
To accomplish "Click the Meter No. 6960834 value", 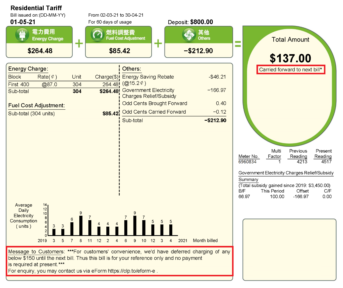I will coord(247,162).
